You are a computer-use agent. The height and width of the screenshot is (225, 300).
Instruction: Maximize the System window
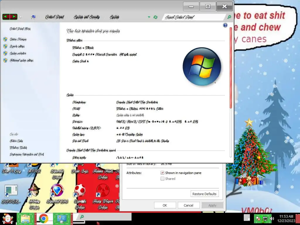tap(208, 6)
